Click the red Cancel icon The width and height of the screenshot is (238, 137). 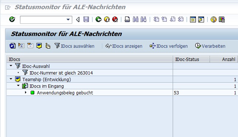[115, 19]
